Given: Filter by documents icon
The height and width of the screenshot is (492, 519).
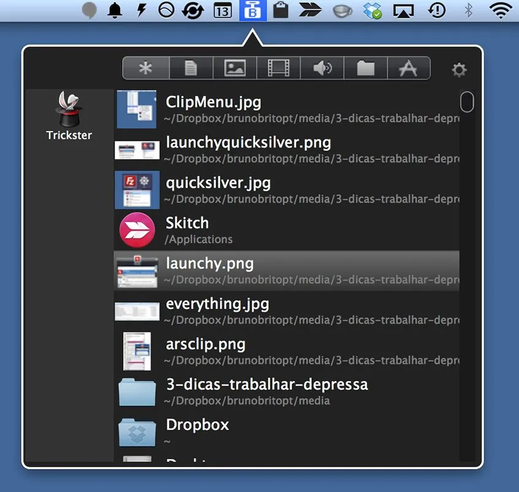Looking at the screenshot, I should (x=191, y=68).
